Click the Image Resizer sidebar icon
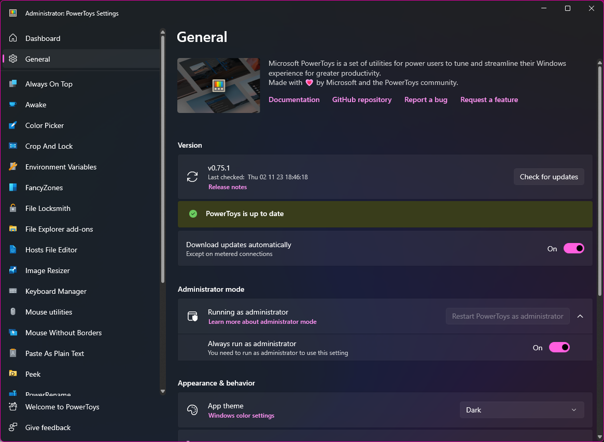This screenshot has height=442, width=604. pos(13,270)
